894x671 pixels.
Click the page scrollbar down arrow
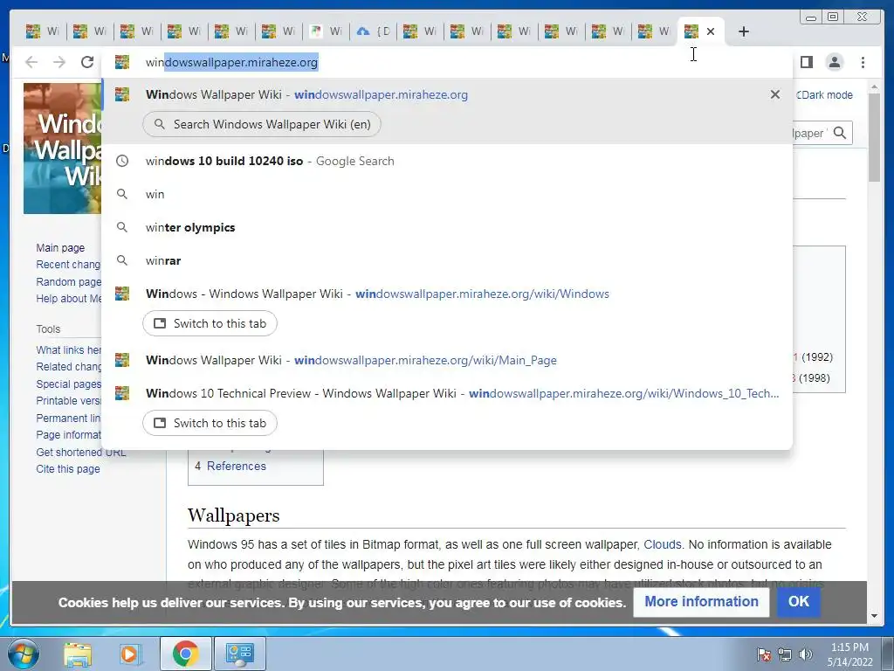874,616
